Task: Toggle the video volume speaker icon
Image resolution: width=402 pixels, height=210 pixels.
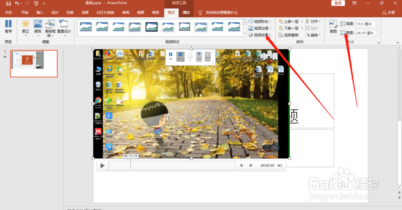Action: pos(280,166)
